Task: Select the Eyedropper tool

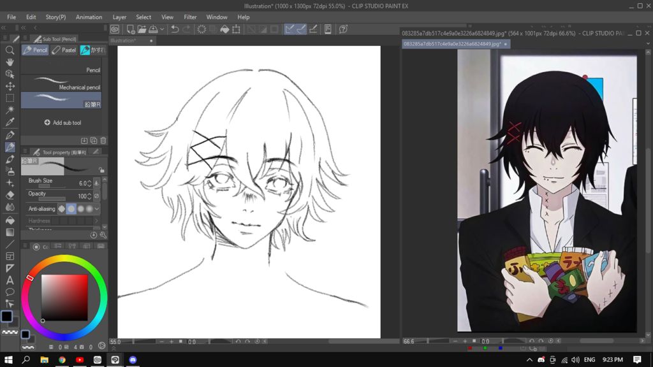Action: (x=10, y=122)
